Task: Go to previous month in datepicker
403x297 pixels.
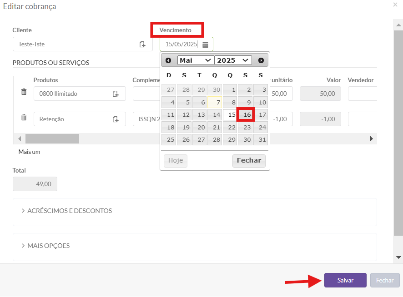Action: click(x=168, y=60)
